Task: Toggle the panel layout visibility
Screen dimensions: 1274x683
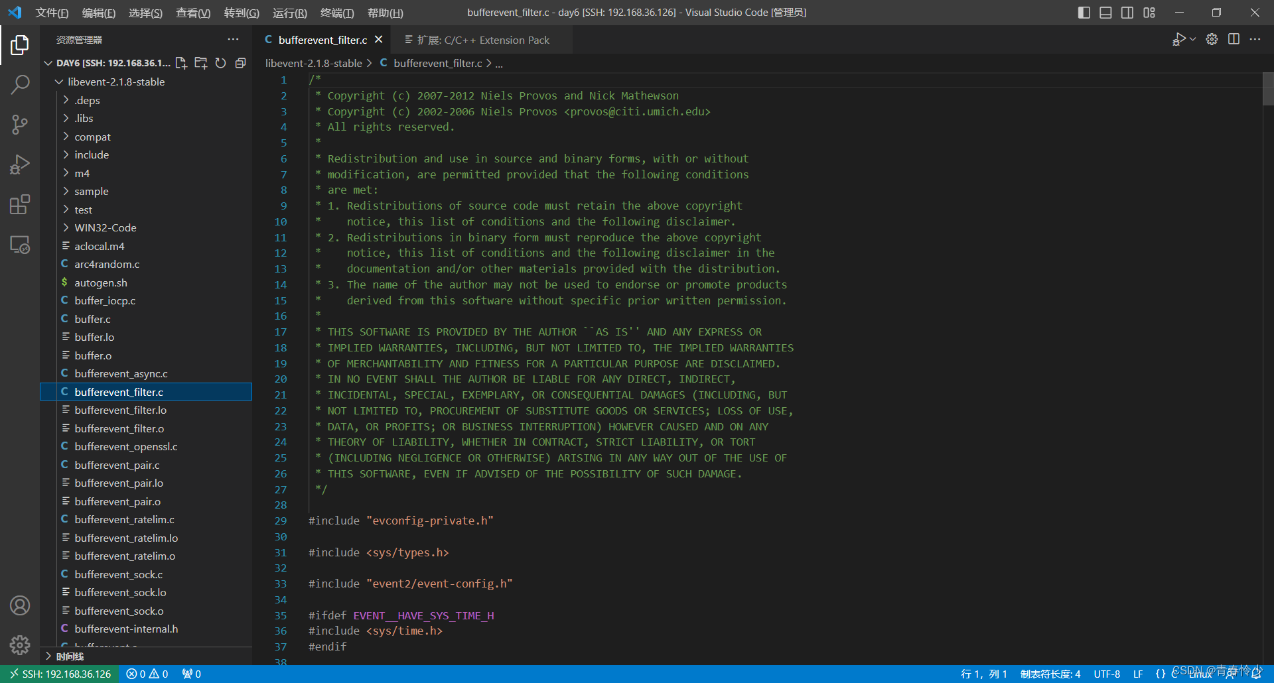Action: tap(1105, 12)
